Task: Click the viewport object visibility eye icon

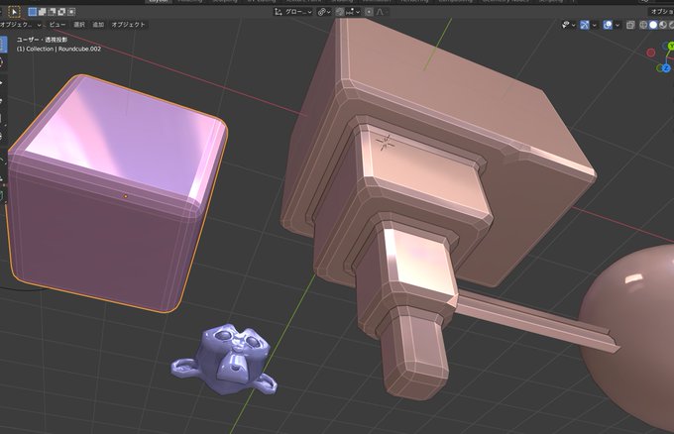Action: [x=566, y=25]
